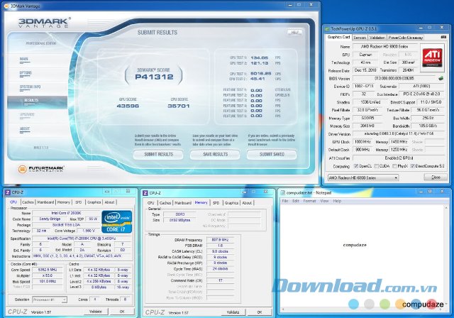Click OK in the CPU-Z window showing the Memory tab
Screen dimensions: 454x318
click(x=260, y=312)
